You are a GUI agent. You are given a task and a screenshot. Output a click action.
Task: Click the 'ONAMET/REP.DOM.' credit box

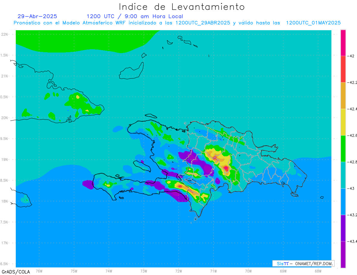[303, 263]
